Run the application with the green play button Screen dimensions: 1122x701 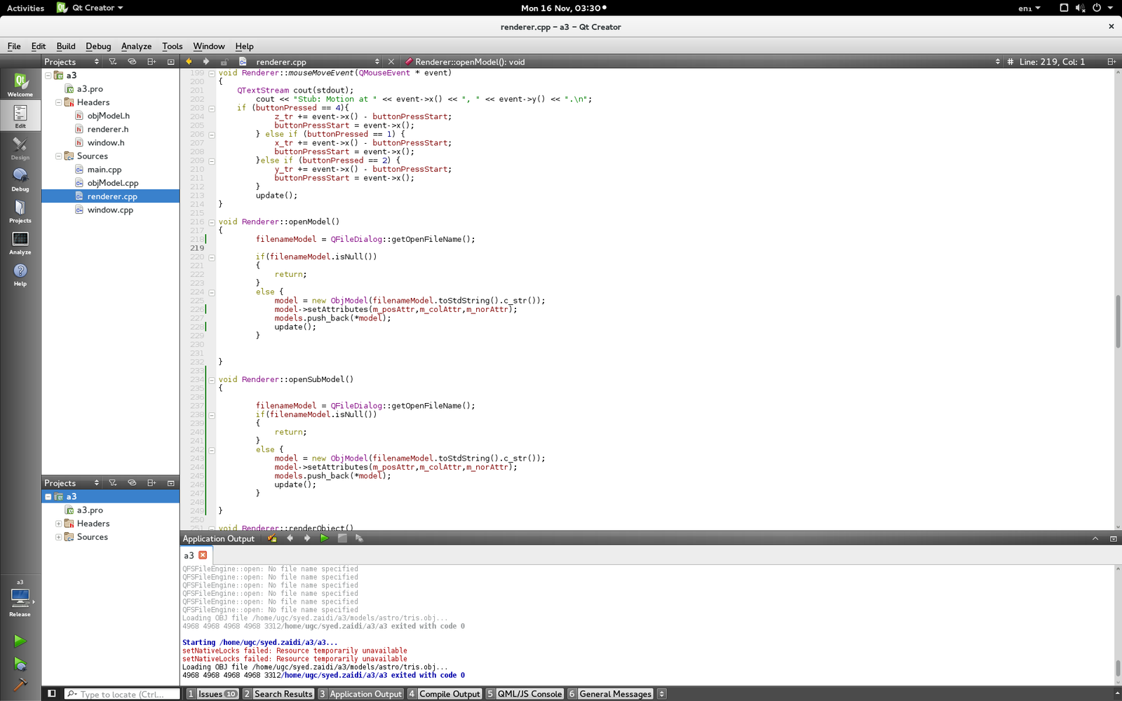coord(20,641)
